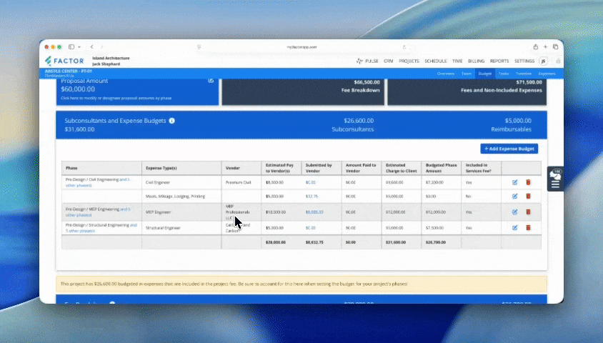Delete the MEP Engineer expense row
The image size is (603, 343).
click(x=528, y=212)
